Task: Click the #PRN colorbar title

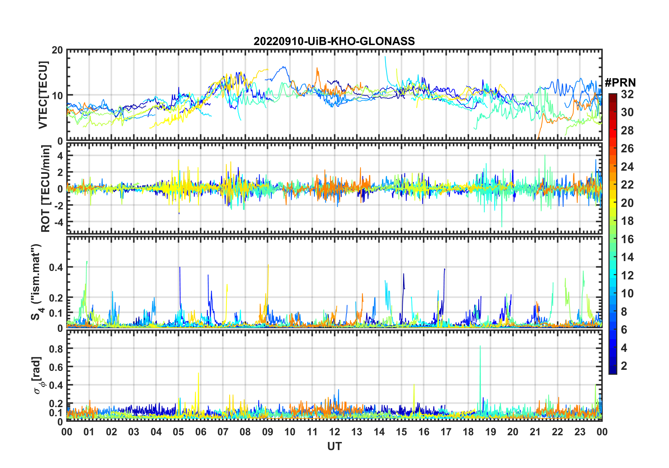Action: coord(620,83)
